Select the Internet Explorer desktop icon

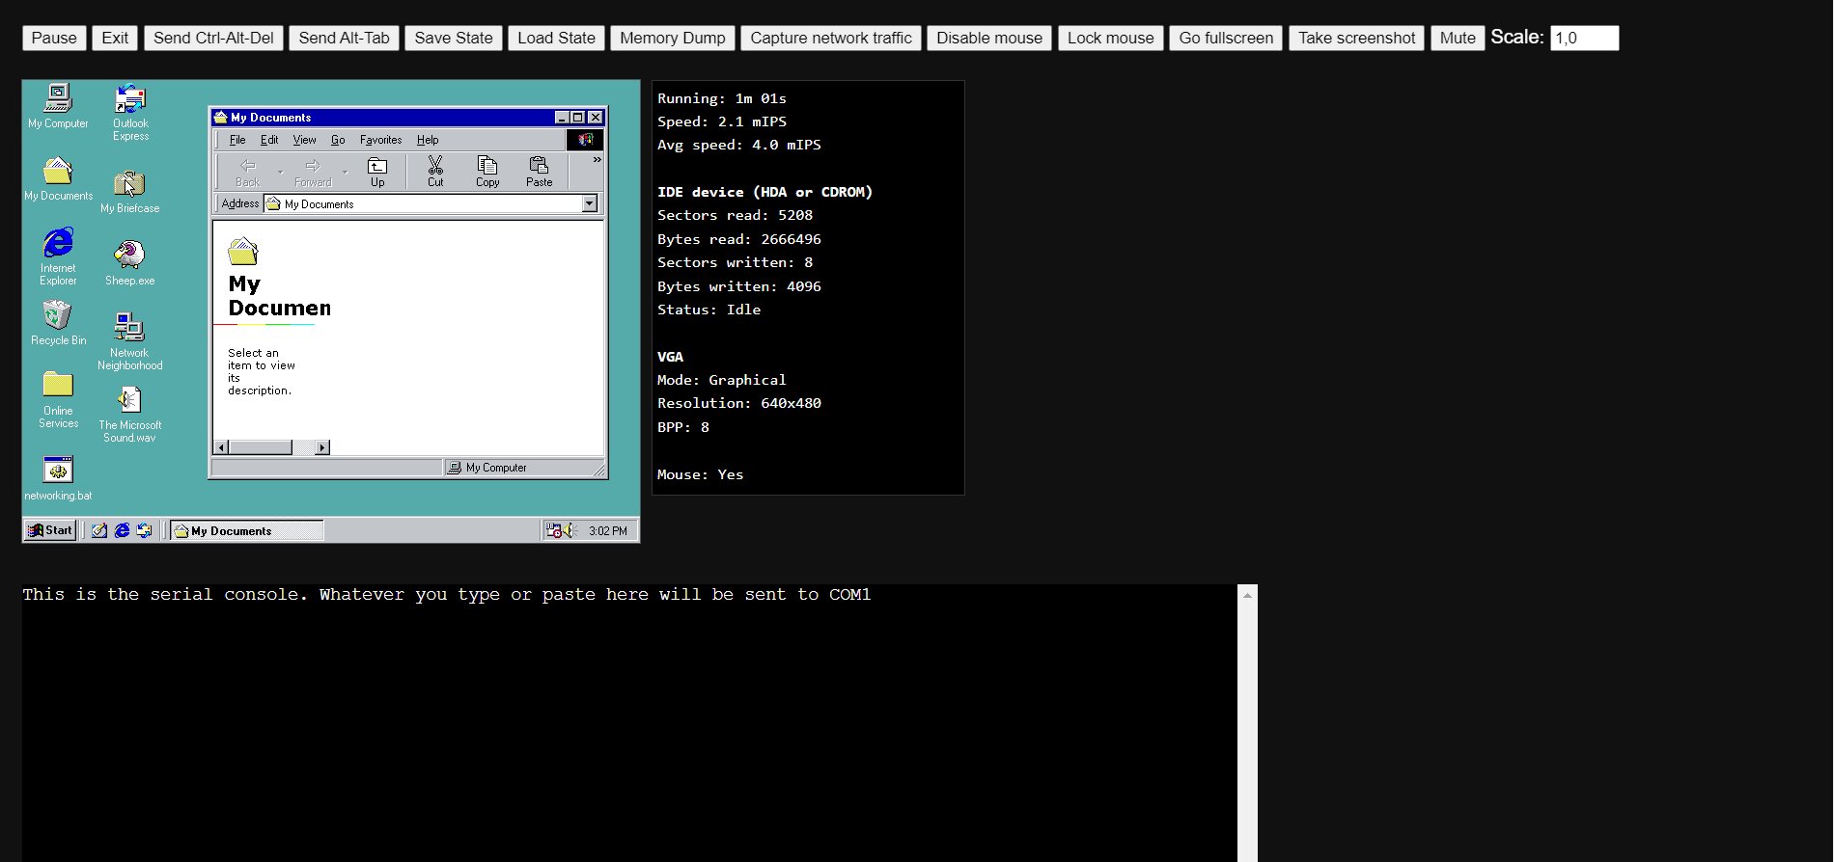(x=58, y=256)
